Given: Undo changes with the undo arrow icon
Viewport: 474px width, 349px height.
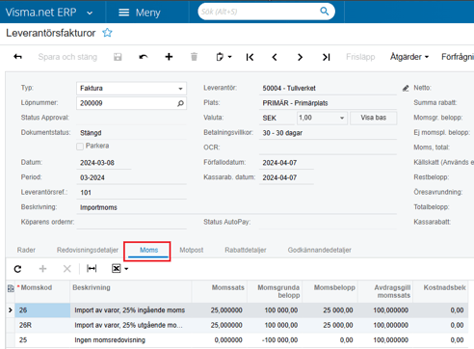Looking at the screenshot, I should pos(144,57).
